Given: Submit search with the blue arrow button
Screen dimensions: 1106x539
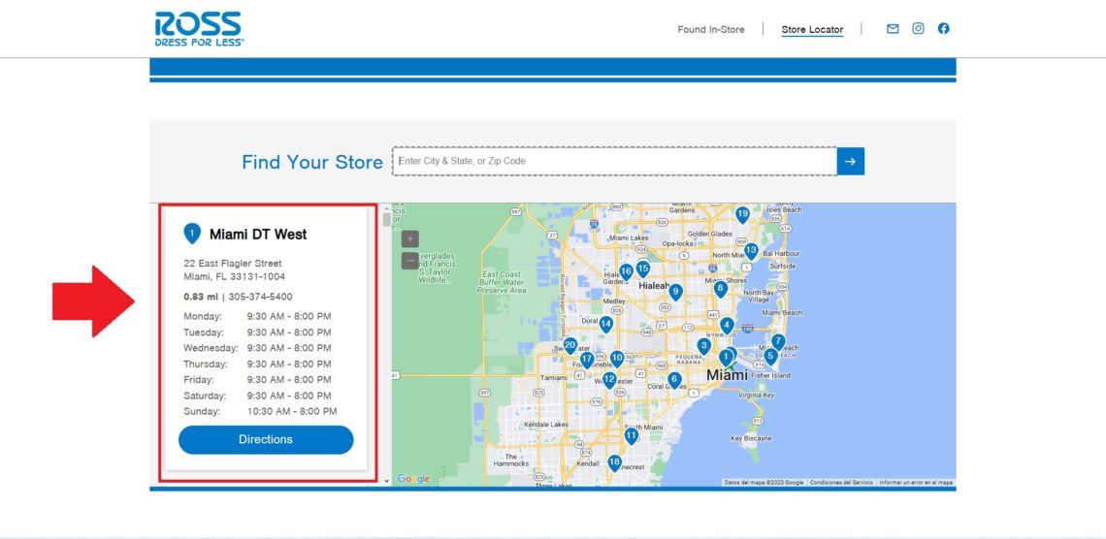Looking at the screenshot, I should click(850, 161).
